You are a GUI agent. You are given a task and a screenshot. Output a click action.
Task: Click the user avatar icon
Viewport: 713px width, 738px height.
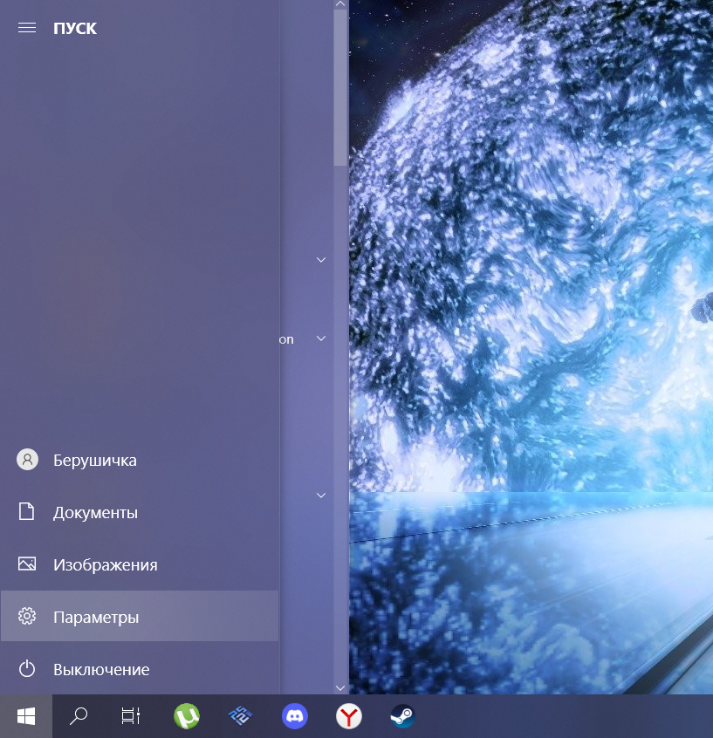tap(27, 460)
